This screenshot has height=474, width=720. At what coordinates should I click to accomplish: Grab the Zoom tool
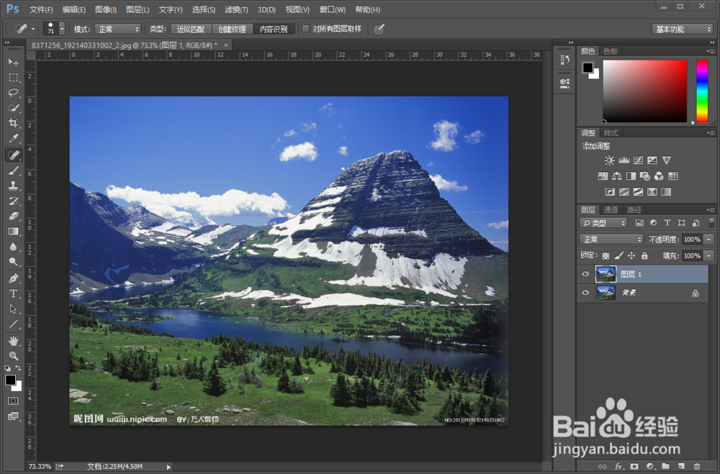tap(13, 356)
